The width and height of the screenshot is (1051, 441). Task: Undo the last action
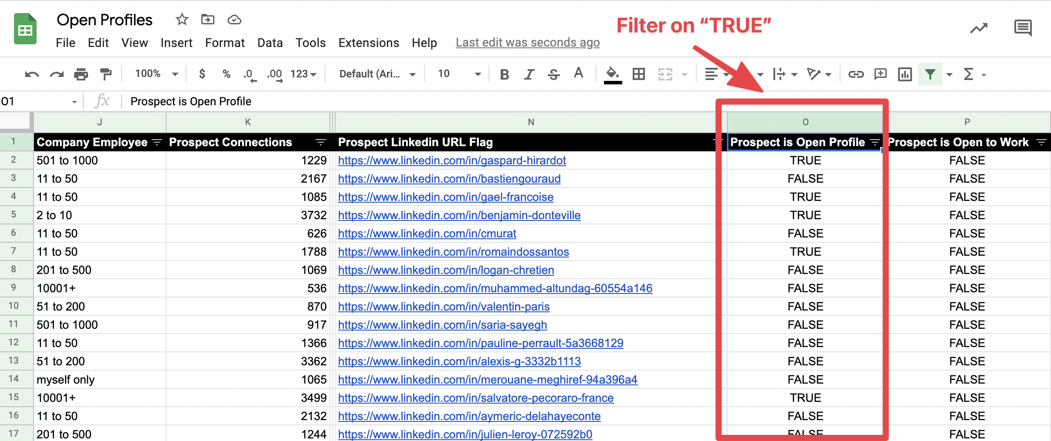coord(32,74)
